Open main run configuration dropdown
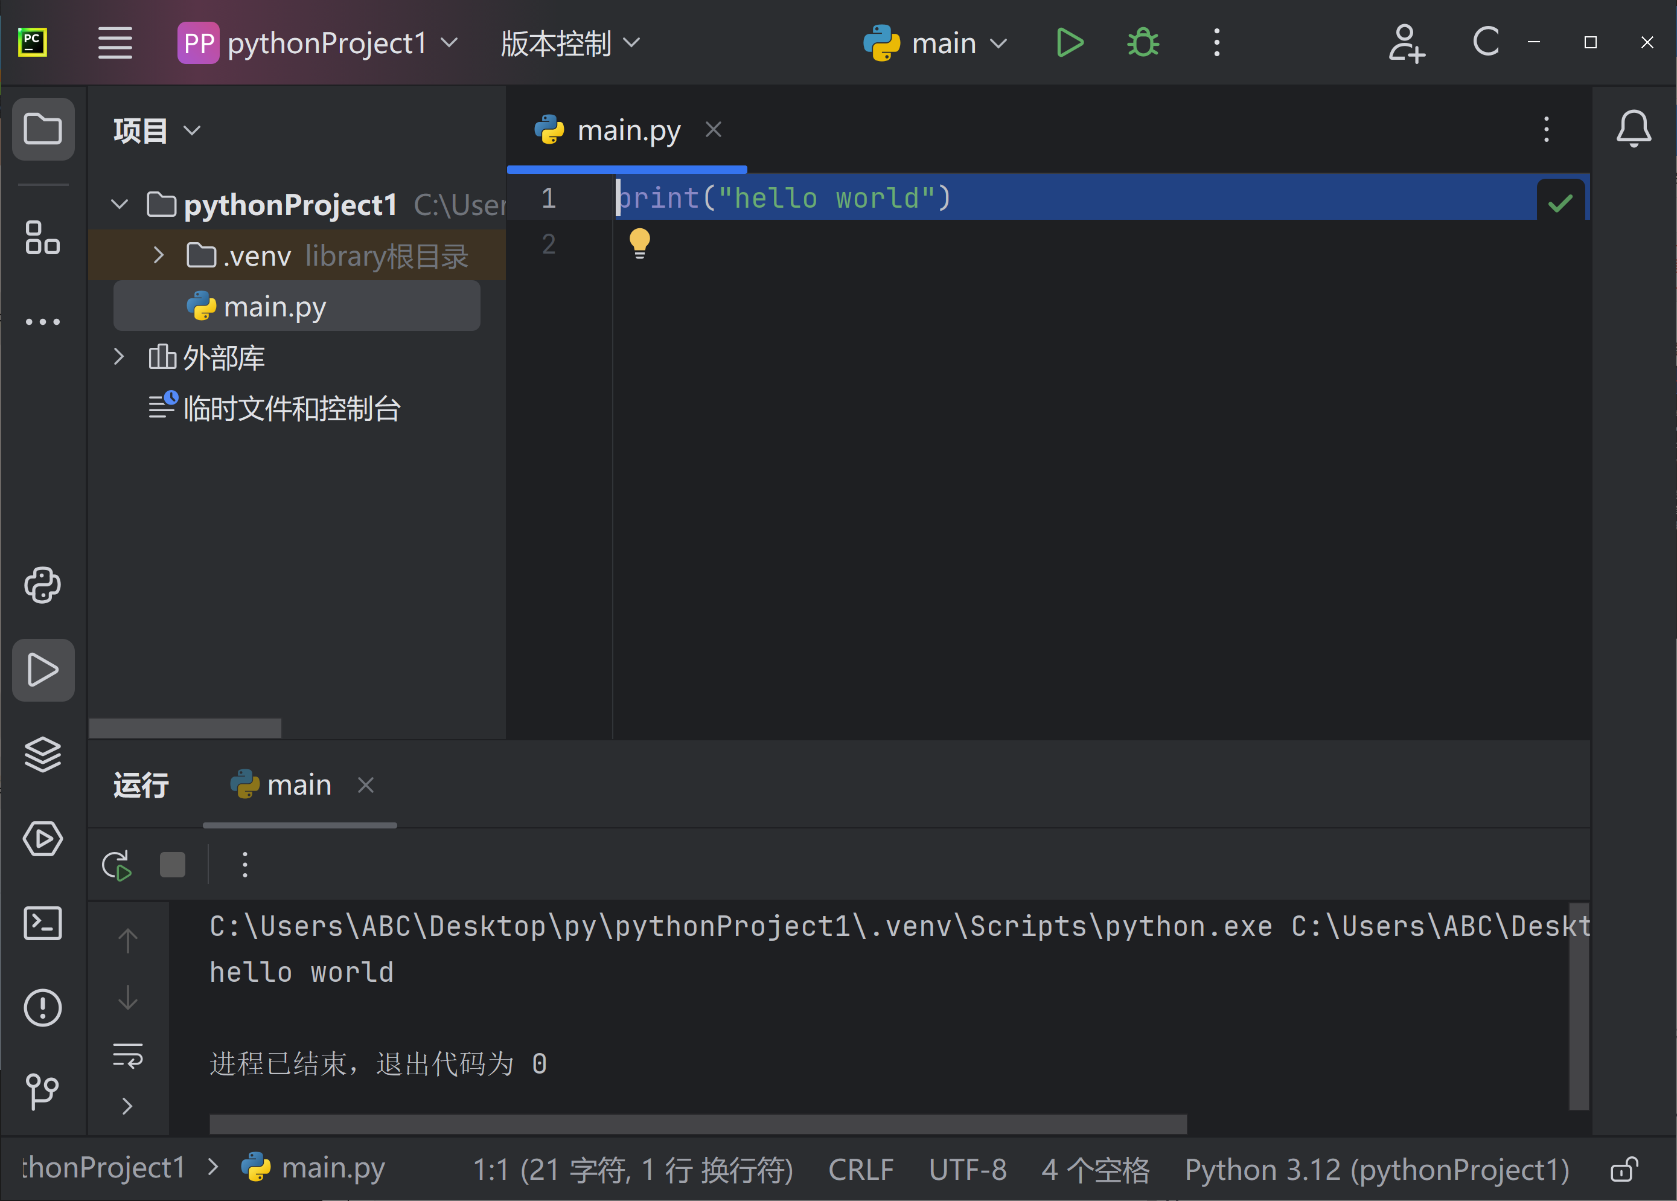The image size is (1677, 1201). tap(935, 43)
